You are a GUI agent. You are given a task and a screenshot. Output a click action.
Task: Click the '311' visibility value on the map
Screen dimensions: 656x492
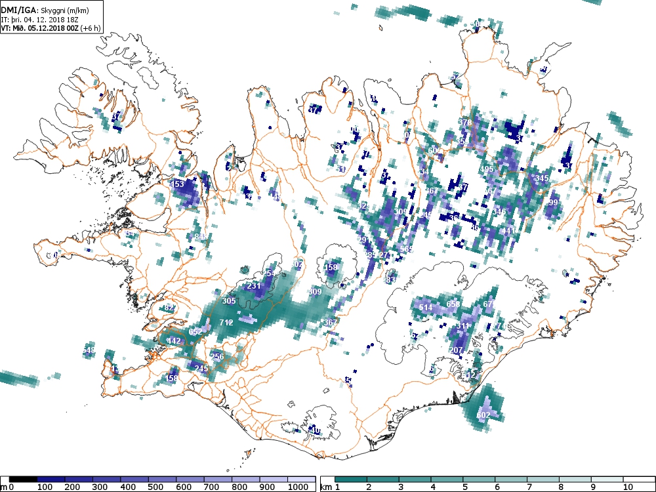pos(462,325)
